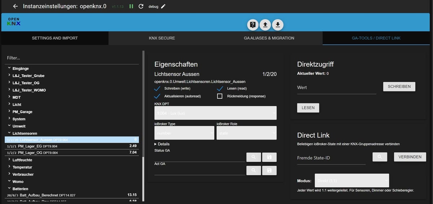Click the Filter input field
Image resolution: width=433 pixels, height=204 pixels.
(x=72, y=58)
